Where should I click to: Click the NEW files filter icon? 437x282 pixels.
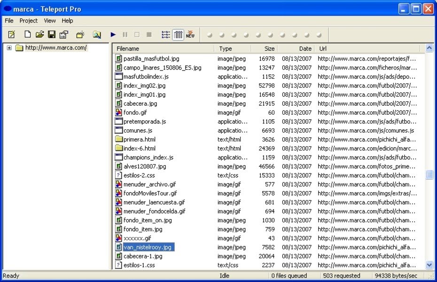tap(190, 34)
